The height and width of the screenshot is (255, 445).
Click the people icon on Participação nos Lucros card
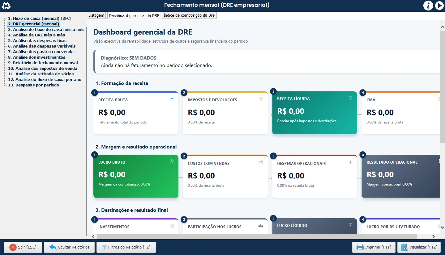pyautogui.click(x=260, y=226)
